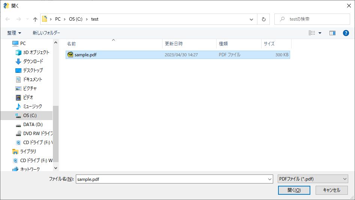Click the sidebar vertical scrollbar thumb

56,134
